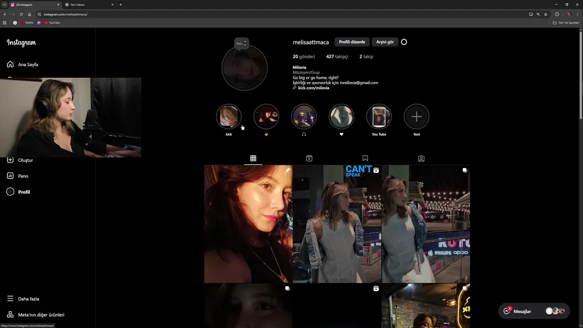This screenshot has height=328, width=583.
Task: Open the Pano dashboard
Action: click(18, 176)
